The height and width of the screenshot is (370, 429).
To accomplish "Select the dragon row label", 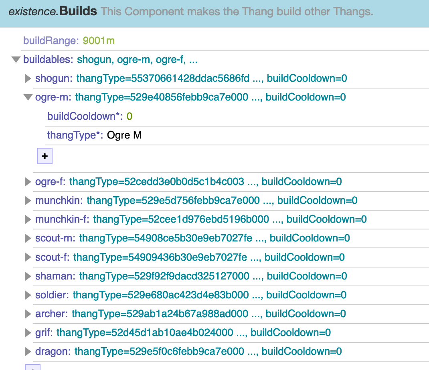I will (53, 352).
